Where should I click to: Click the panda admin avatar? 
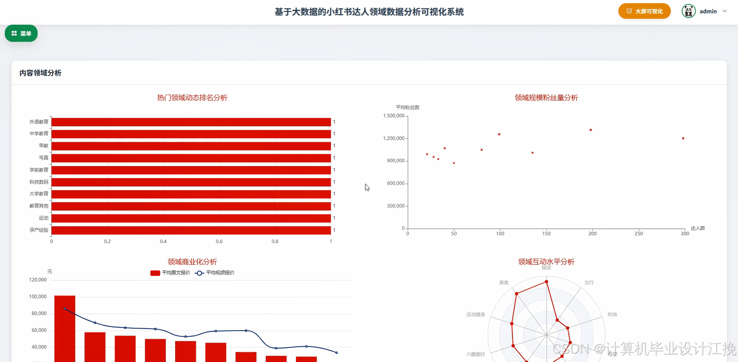click(688, 11)
